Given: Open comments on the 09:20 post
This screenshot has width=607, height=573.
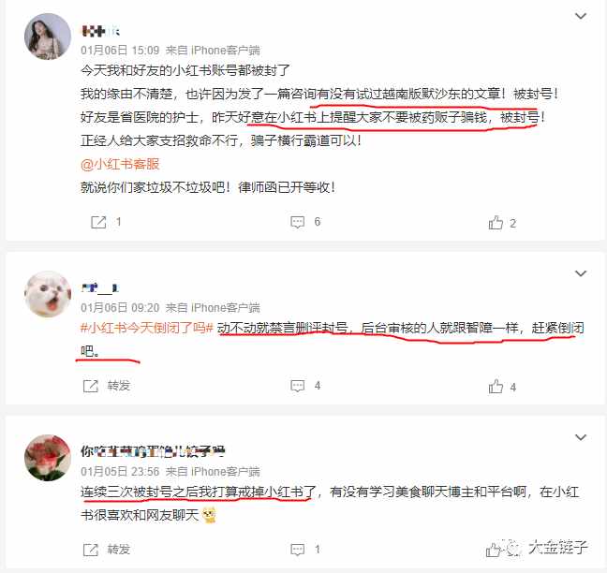Looking at the screenshot, I should (297, 386).
